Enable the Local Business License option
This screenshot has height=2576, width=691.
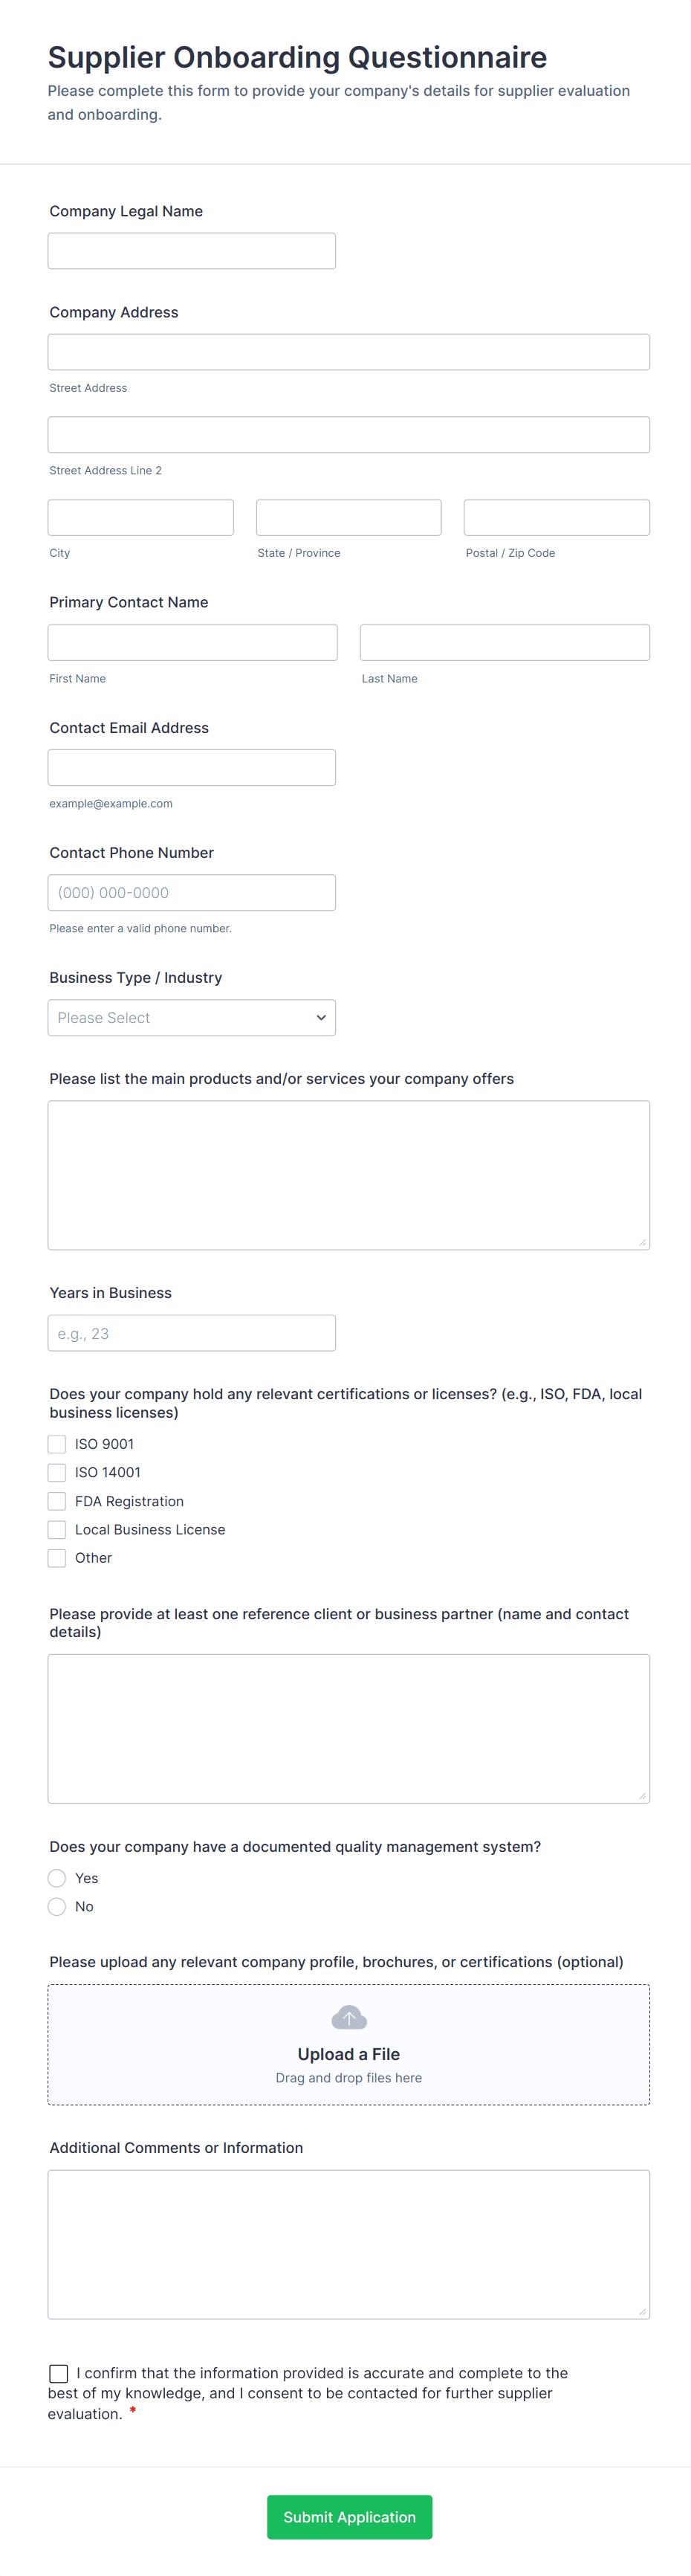[x=57, y=1529]
